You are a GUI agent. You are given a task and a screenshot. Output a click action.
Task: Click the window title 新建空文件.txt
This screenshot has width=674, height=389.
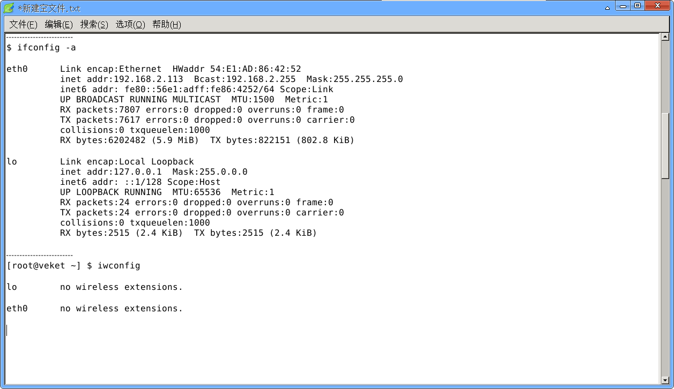(49, 9)
